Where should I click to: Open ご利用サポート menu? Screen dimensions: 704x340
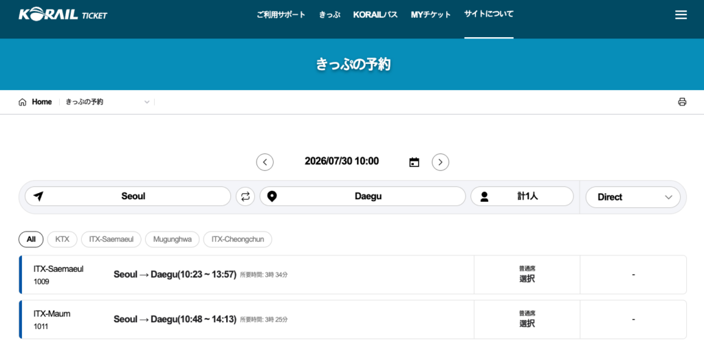click(x=281, y=14)
